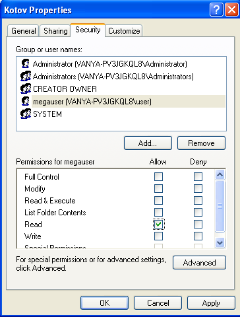Click the megauser user icon
Screen dimensions: 240x317
[26, 101]
